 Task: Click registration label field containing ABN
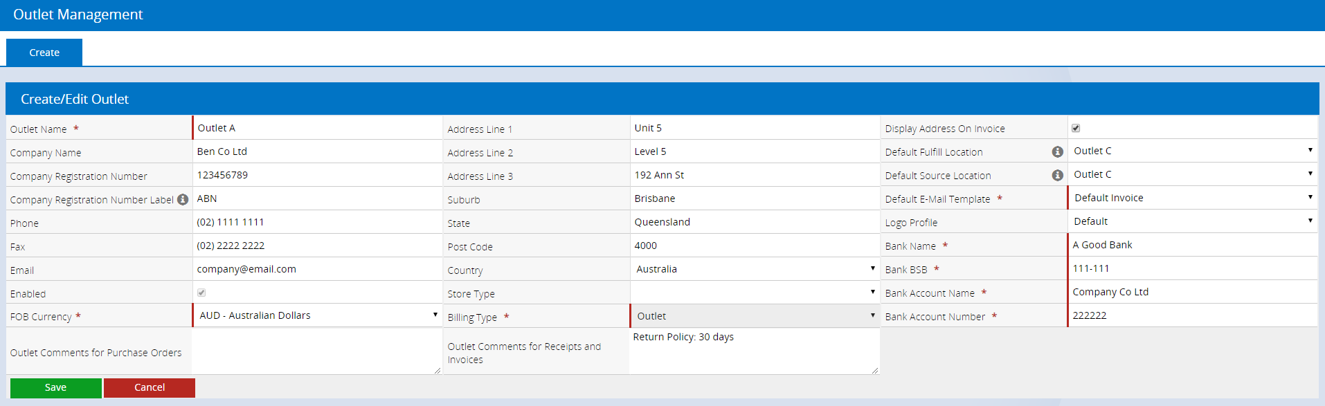pos(318,199)
